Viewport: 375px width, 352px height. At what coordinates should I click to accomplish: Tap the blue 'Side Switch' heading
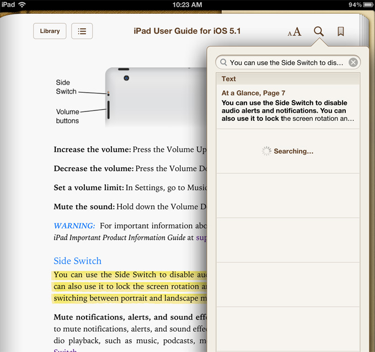77,261
